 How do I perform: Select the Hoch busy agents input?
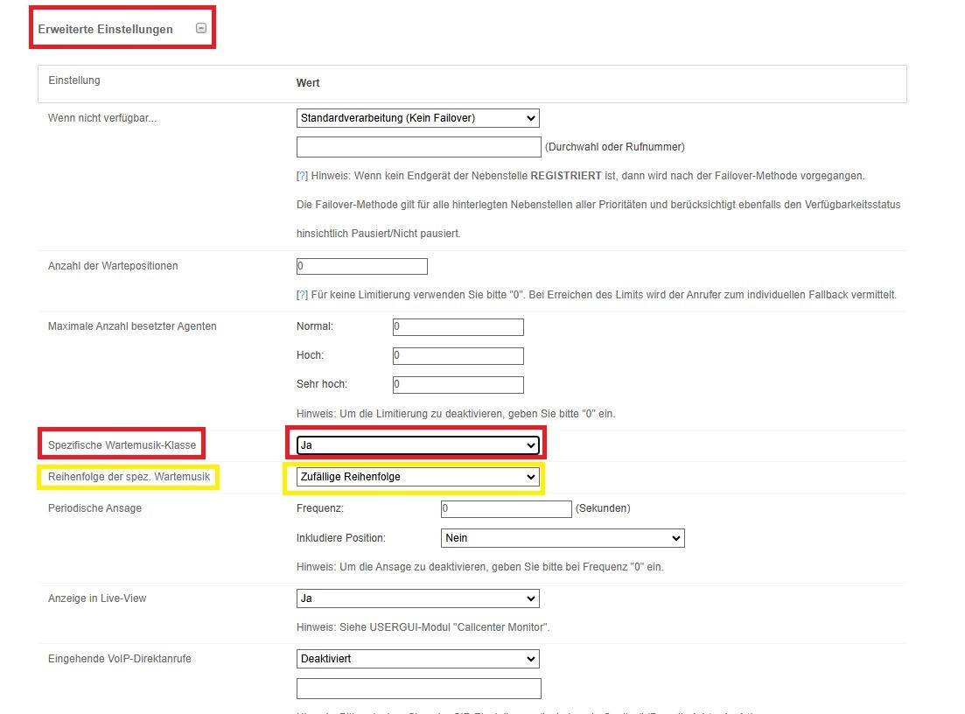click(458, 356)
